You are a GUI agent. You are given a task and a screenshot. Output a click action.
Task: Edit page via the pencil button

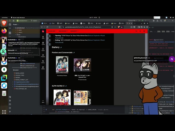tap(49, 40)
